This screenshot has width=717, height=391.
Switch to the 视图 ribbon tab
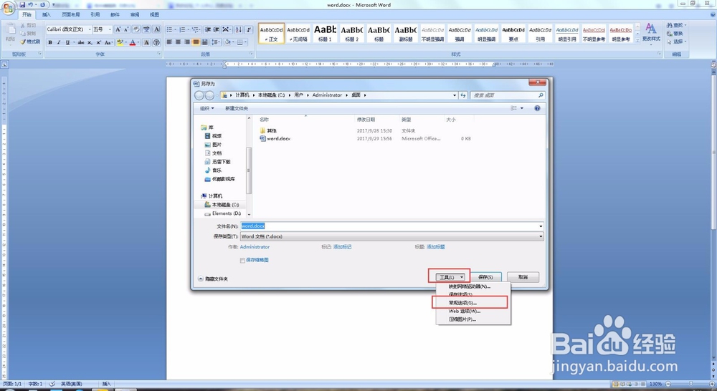tap(155, 14)
